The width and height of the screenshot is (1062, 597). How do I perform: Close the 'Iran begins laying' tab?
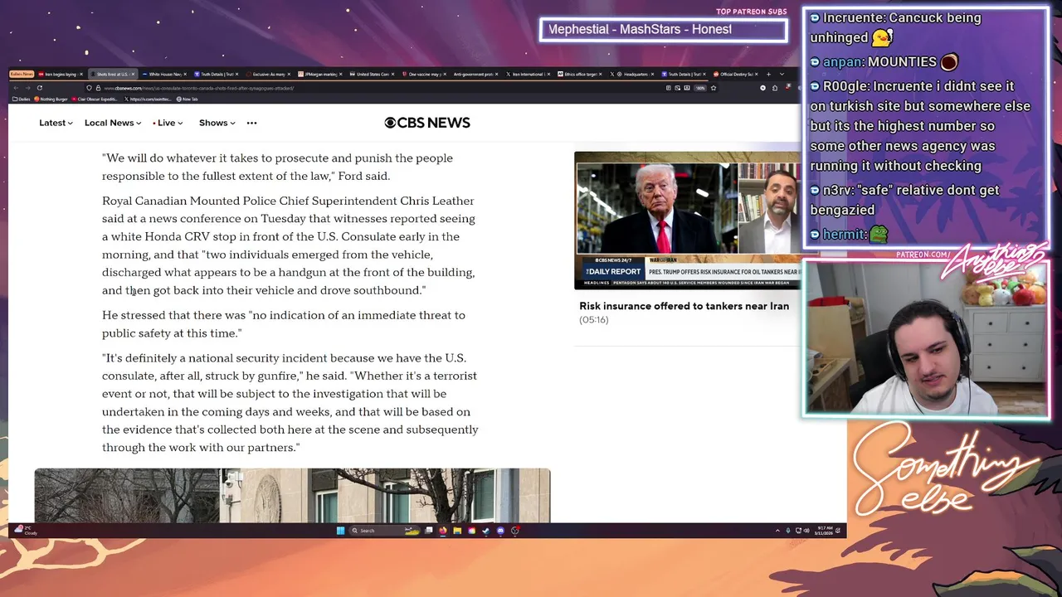(81, 74)
